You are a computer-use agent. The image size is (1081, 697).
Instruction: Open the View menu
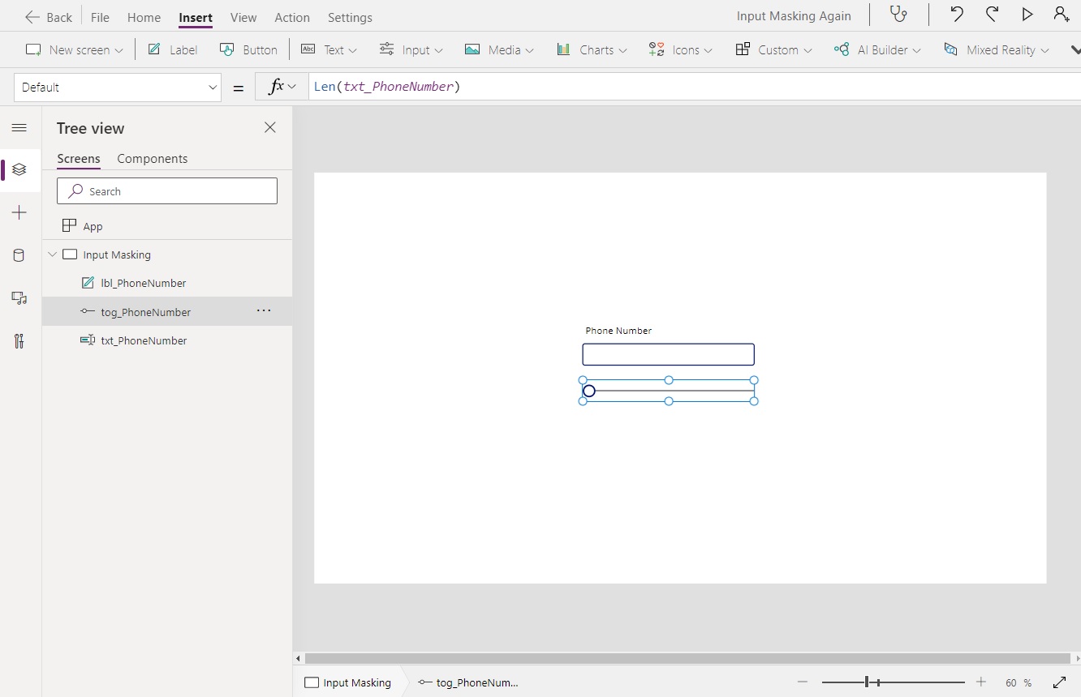(x=243, y=17)
